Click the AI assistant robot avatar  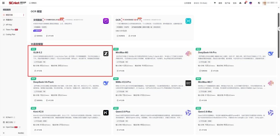pyautogui.click(x=250, y=3)
